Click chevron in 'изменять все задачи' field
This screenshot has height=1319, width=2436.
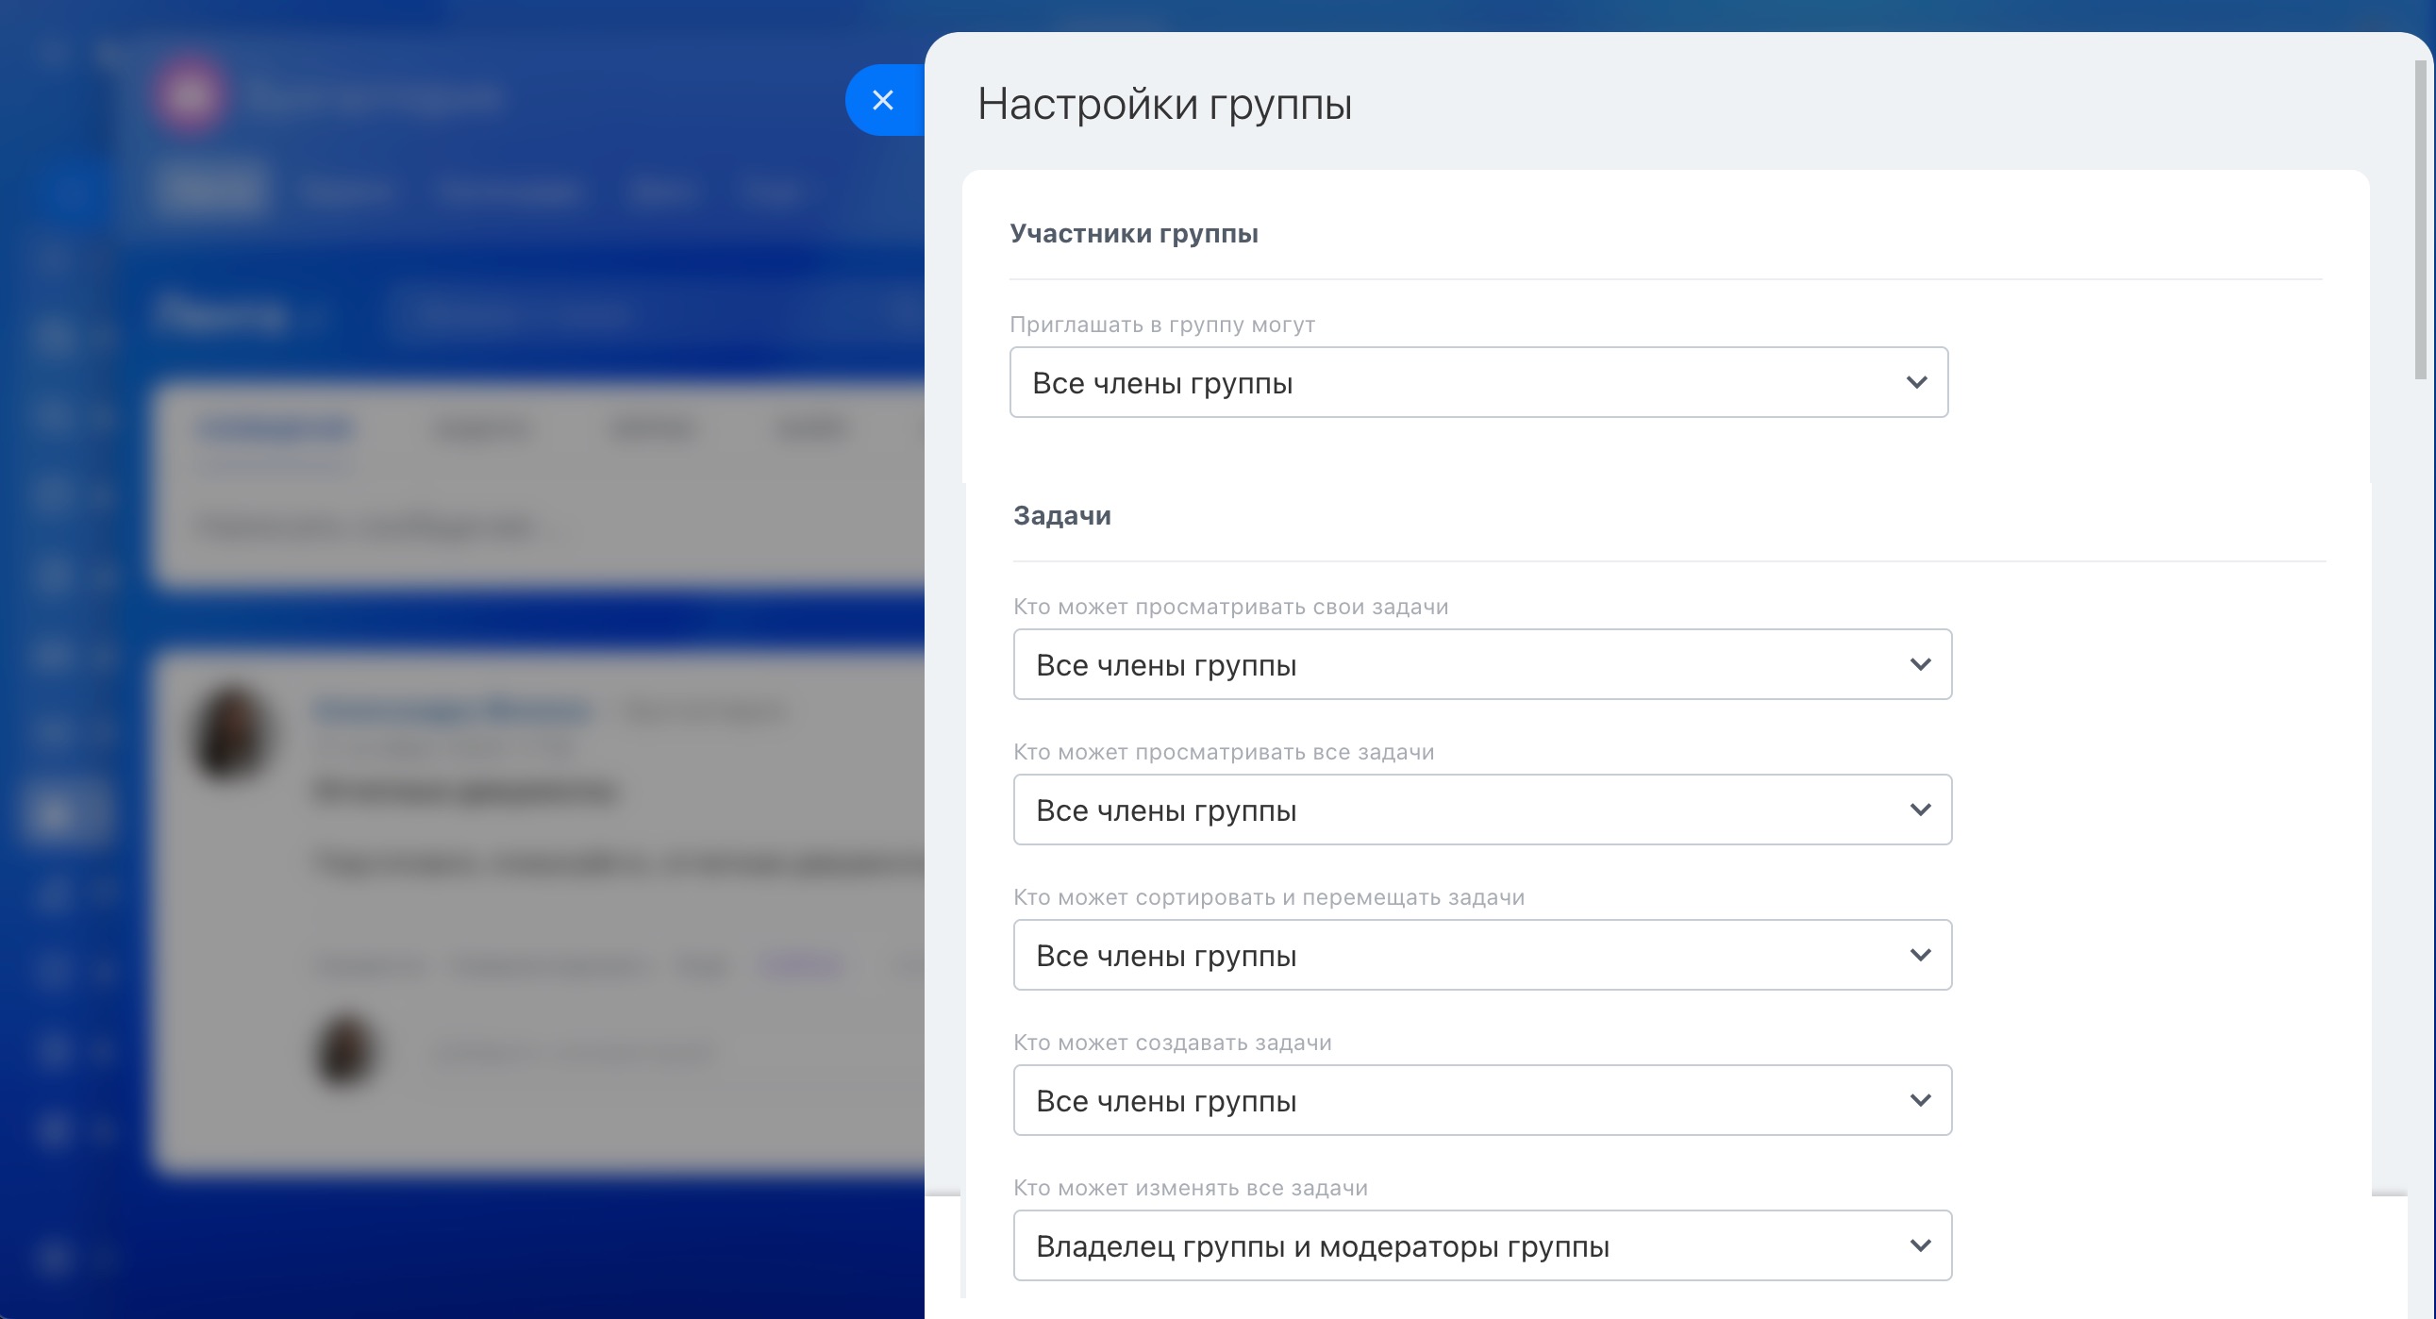1920,1246
